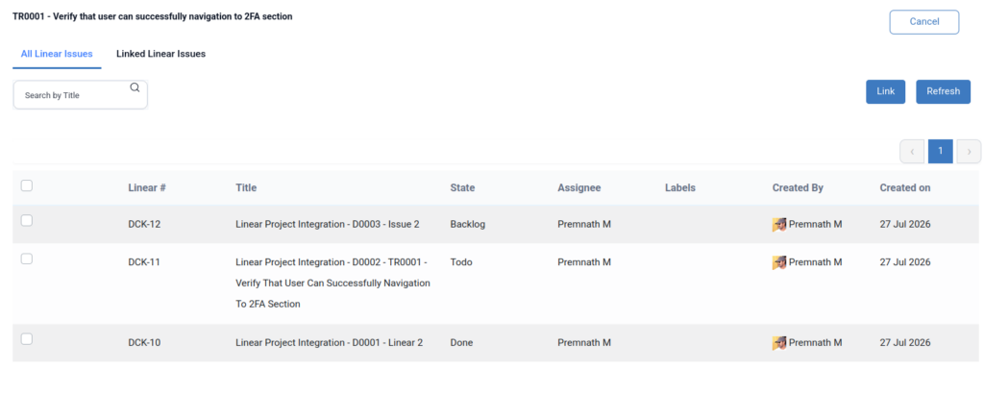The image size is (984, 394).
Task: Switch to All Linear Issues tab
Action: click(57, 54)
